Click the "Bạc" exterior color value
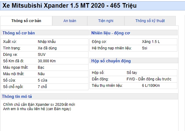Viewport: 185px width, 131px height. 41,67
